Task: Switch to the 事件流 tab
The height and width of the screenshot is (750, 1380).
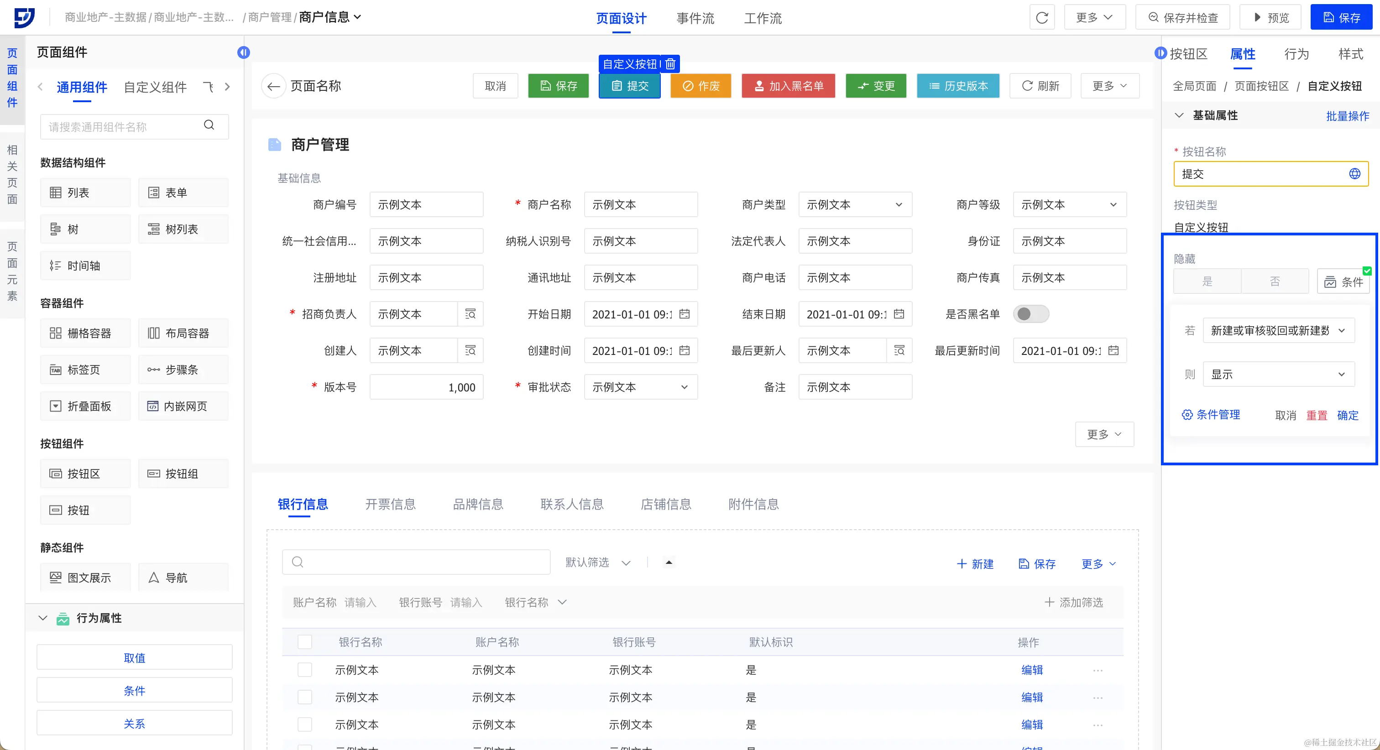Action: (x=695, y=18)
